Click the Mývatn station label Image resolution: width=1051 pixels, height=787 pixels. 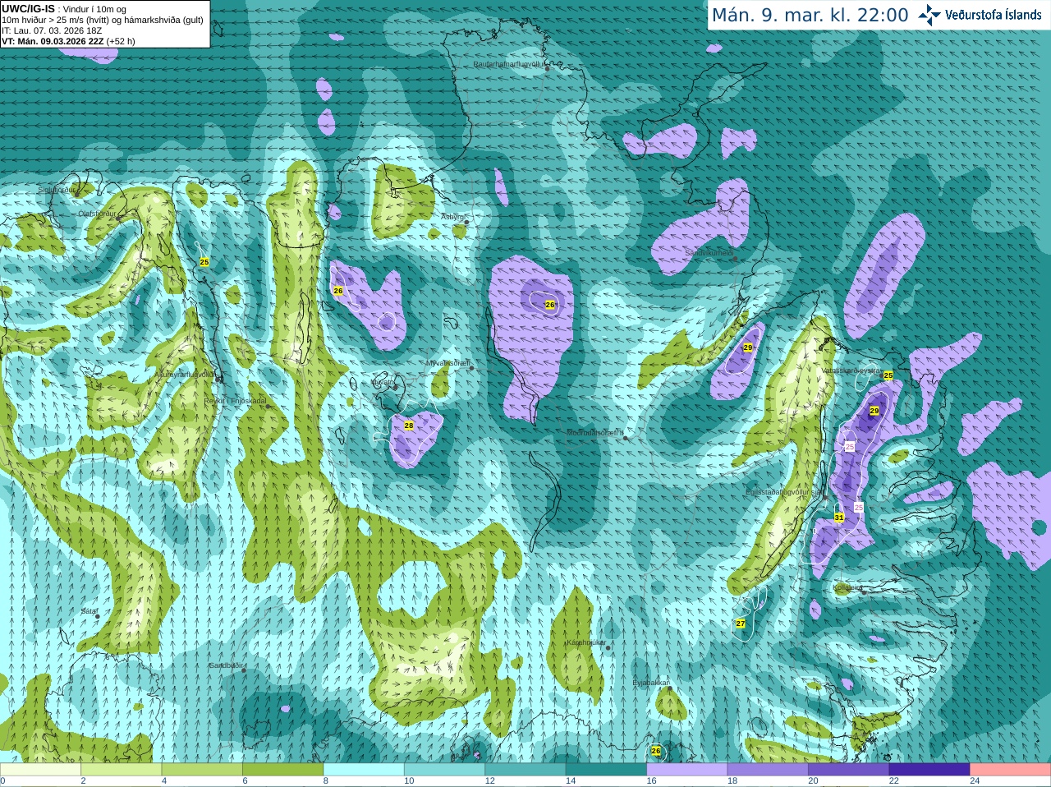coord(383,382)
